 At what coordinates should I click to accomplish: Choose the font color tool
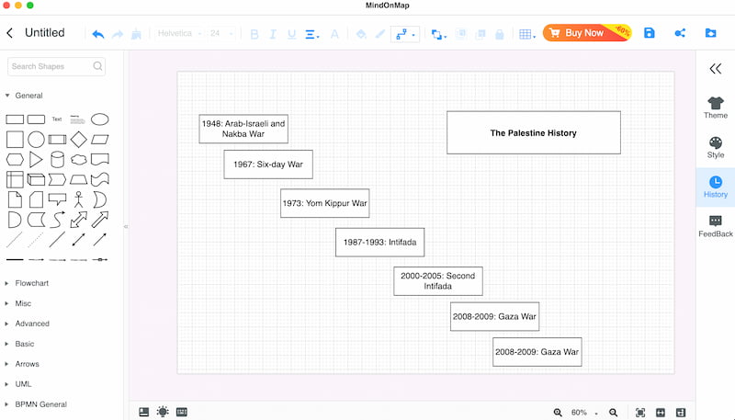click(x=334, y=34)
